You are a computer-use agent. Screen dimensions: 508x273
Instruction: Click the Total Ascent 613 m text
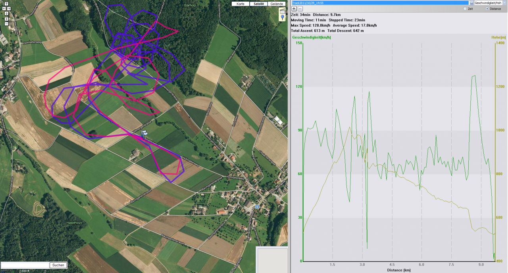tap(308, 31)
